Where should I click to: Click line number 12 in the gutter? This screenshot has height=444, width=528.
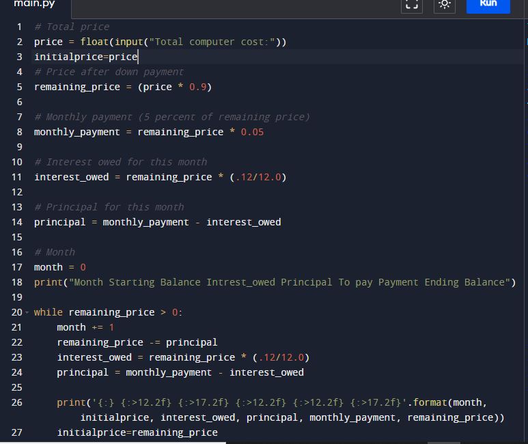click(x=17, y=192)
